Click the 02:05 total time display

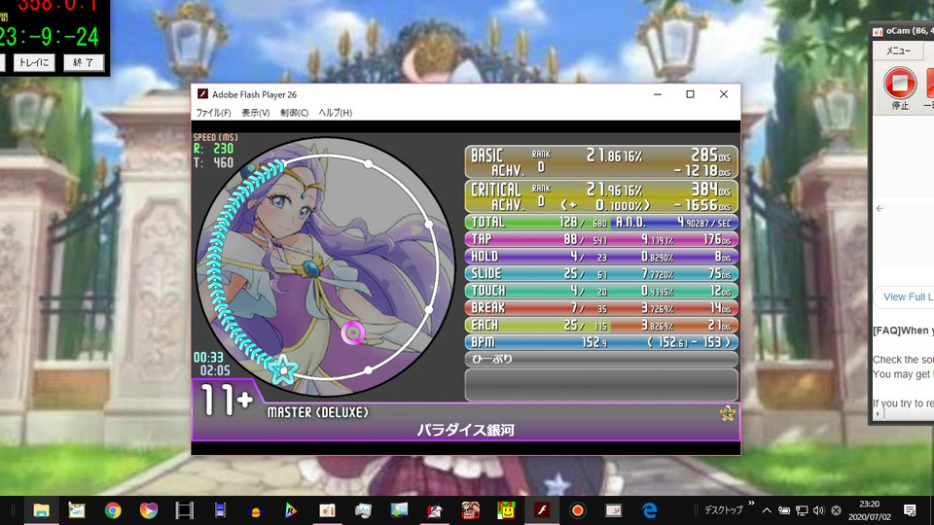[215, 370]
